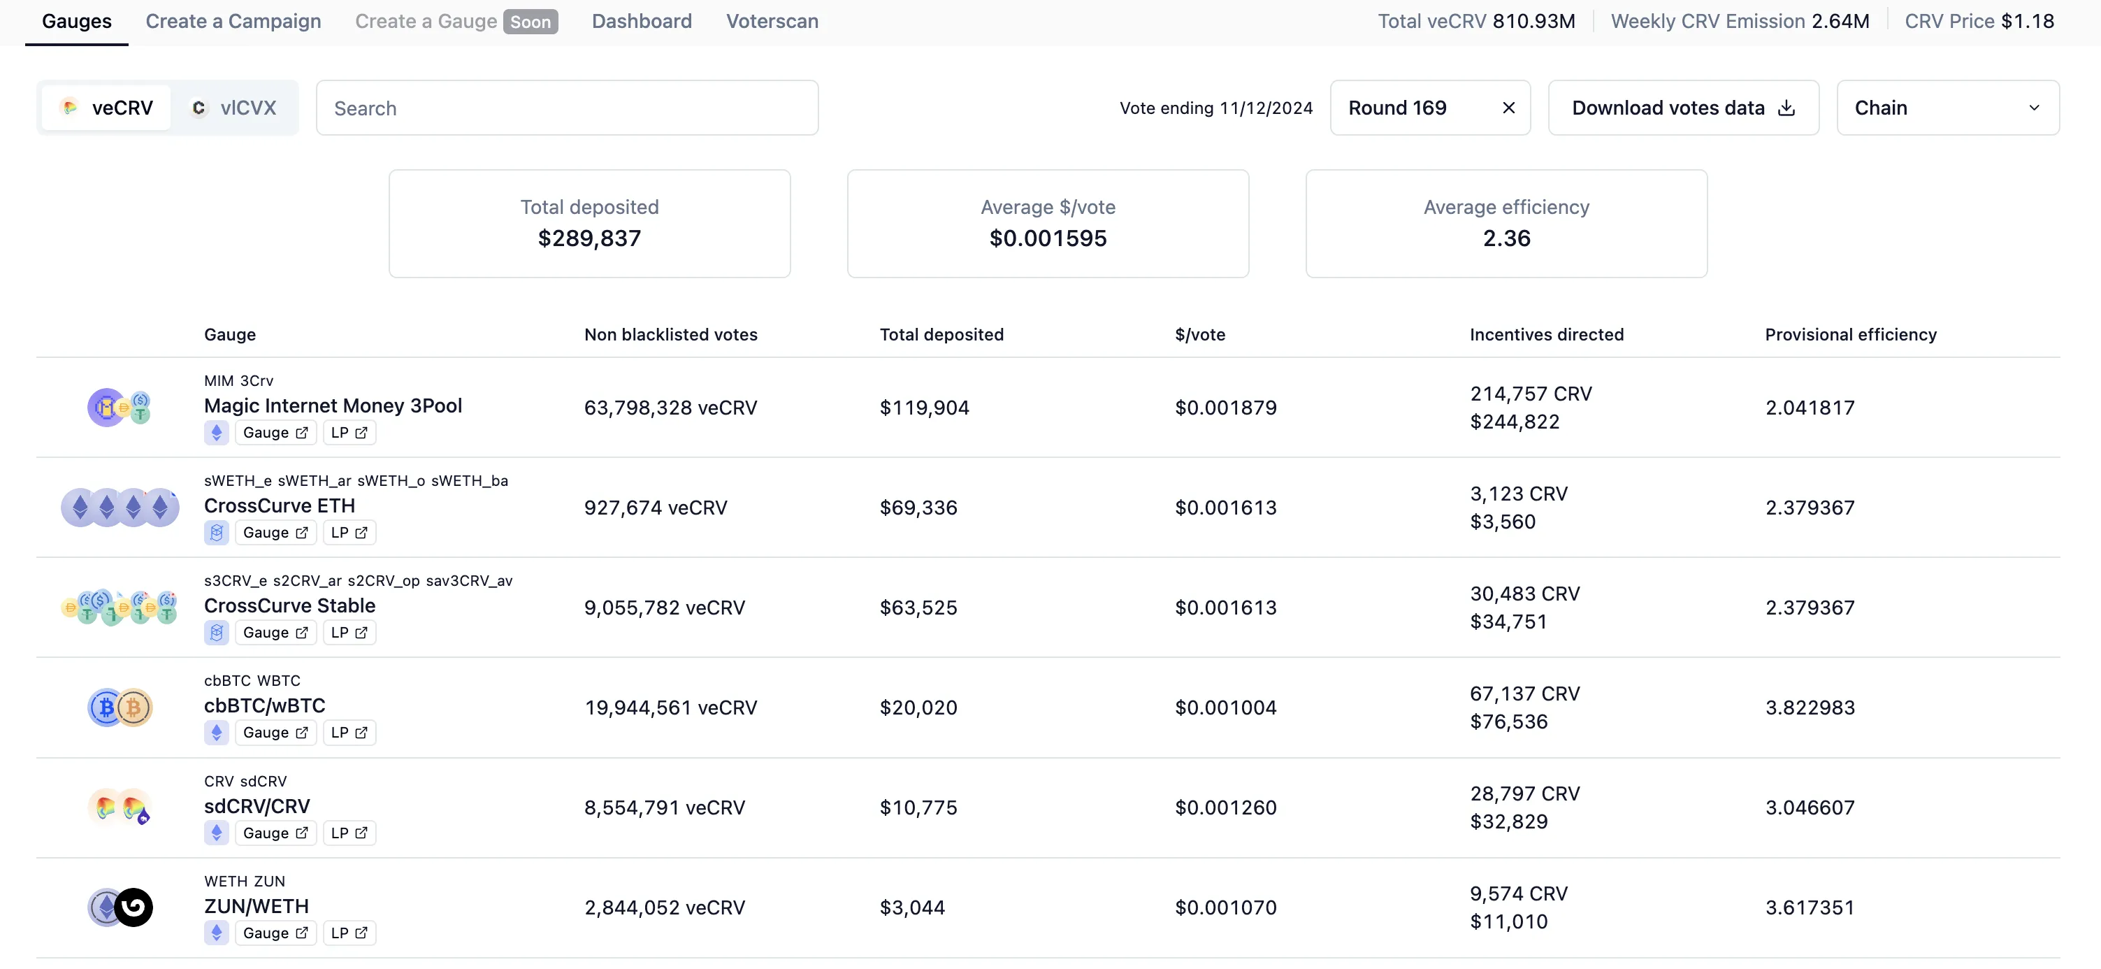
Task: Focus the Search input field
Action: [567, 108]
